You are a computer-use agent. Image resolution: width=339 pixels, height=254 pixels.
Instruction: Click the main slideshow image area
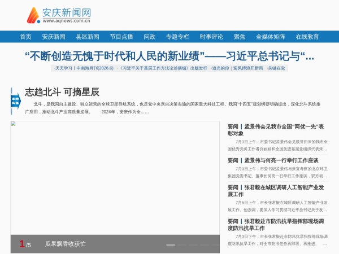(x=115, y=178)
